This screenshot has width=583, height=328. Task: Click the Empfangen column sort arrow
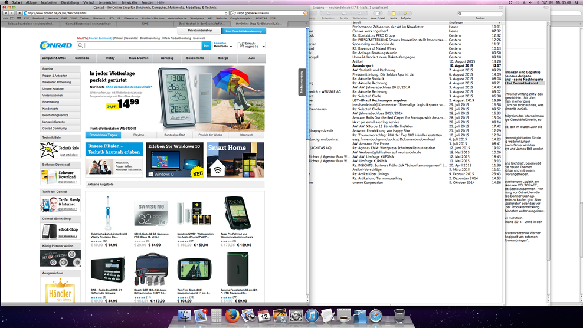(499, 22)
